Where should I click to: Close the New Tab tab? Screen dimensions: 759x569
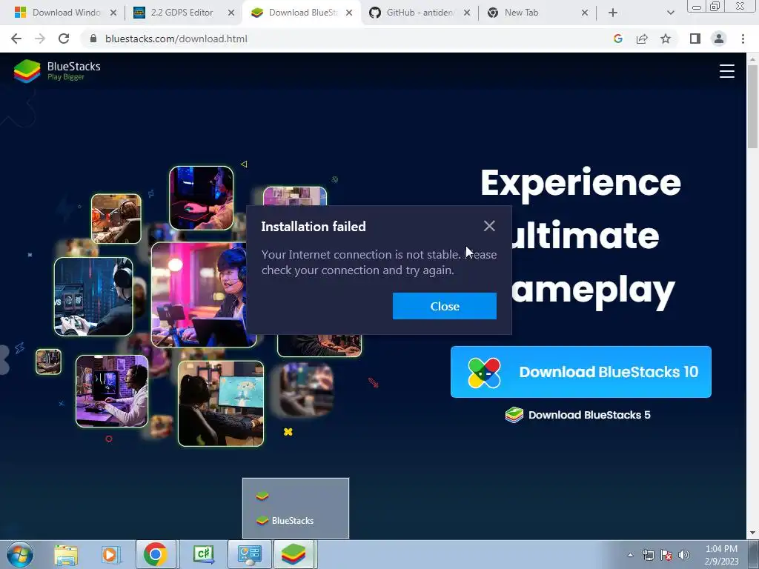pos(585,13)
